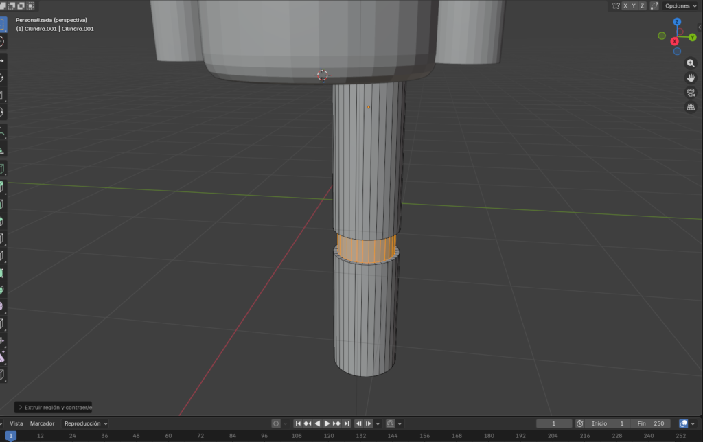This screenshot has height=442, width=703.
Task: Open the timeline Marcador menu
Action: coord(42,423)
